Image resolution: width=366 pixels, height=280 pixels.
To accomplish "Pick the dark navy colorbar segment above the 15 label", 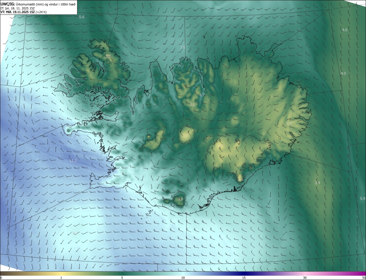I will pos(244,273).
